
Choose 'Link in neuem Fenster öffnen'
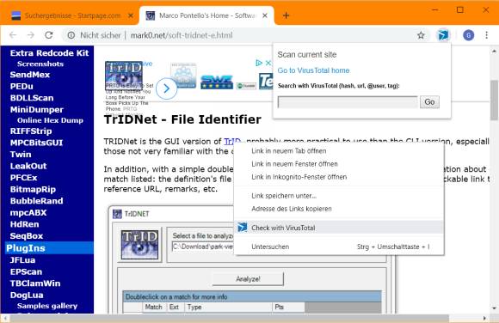339,164
